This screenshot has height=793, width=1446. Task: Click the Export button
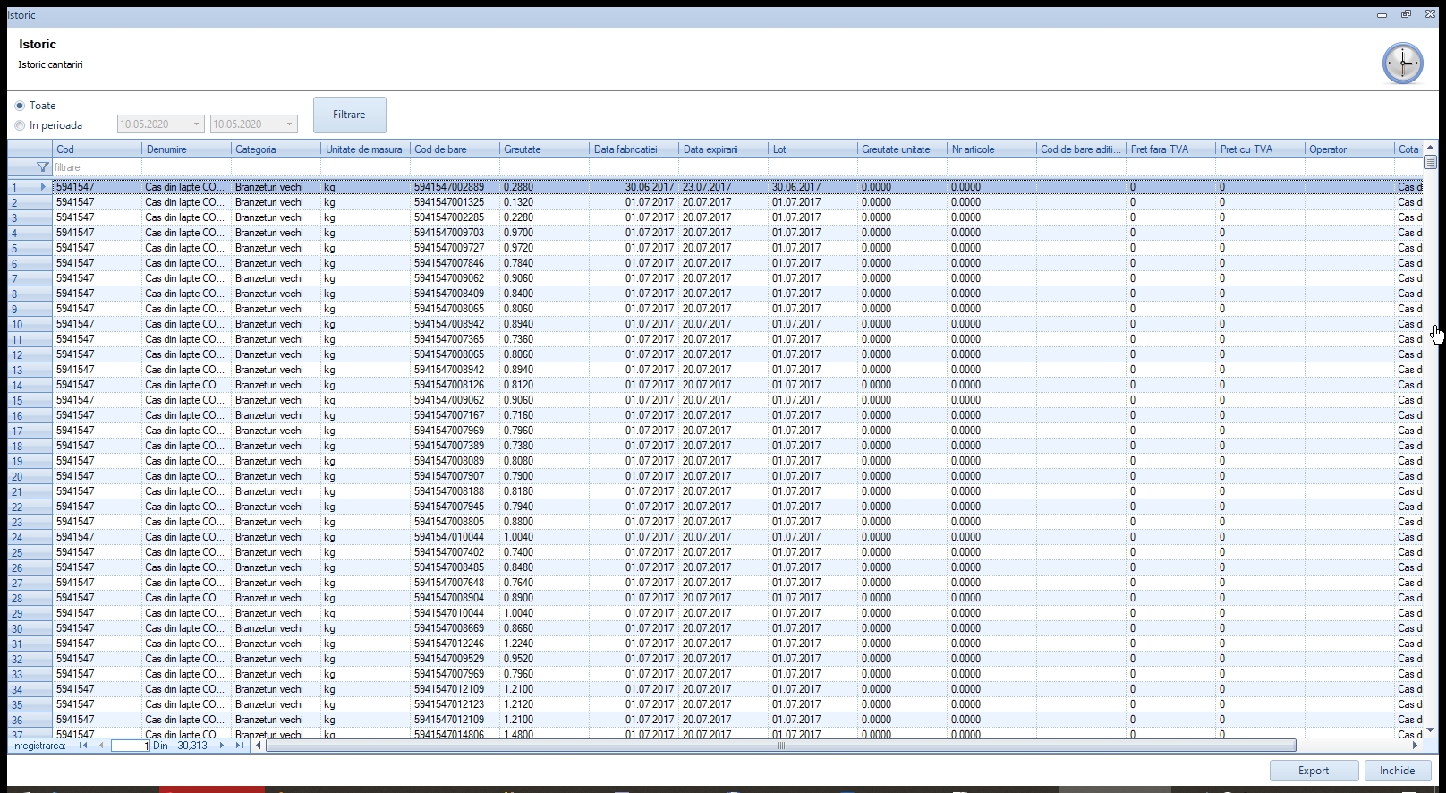click(1314, 771)
